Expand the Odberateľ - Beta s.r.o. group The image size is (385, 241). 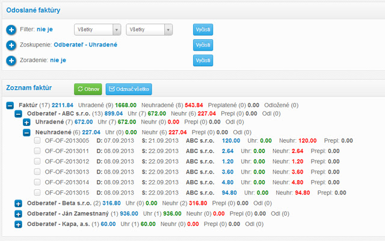coord(18,204)
